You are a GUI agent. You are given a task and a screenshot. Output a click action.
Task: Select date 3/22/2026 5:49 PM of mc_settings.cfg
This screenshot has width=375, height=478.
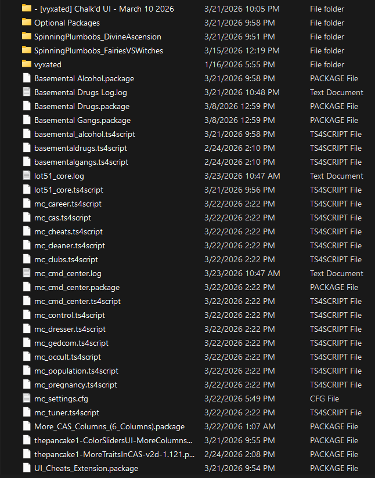pos(240,399)
